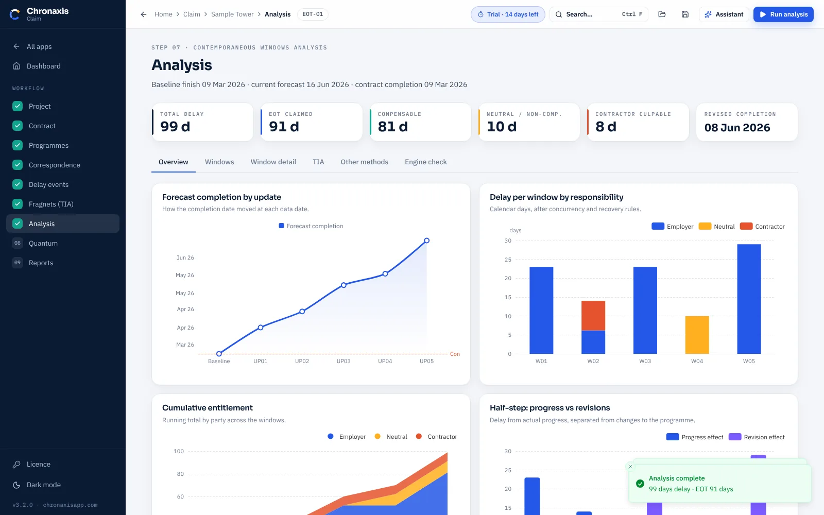Switch to the Windows tab
This screenshot has height=515, width=824.
click(x=219, y=162)
